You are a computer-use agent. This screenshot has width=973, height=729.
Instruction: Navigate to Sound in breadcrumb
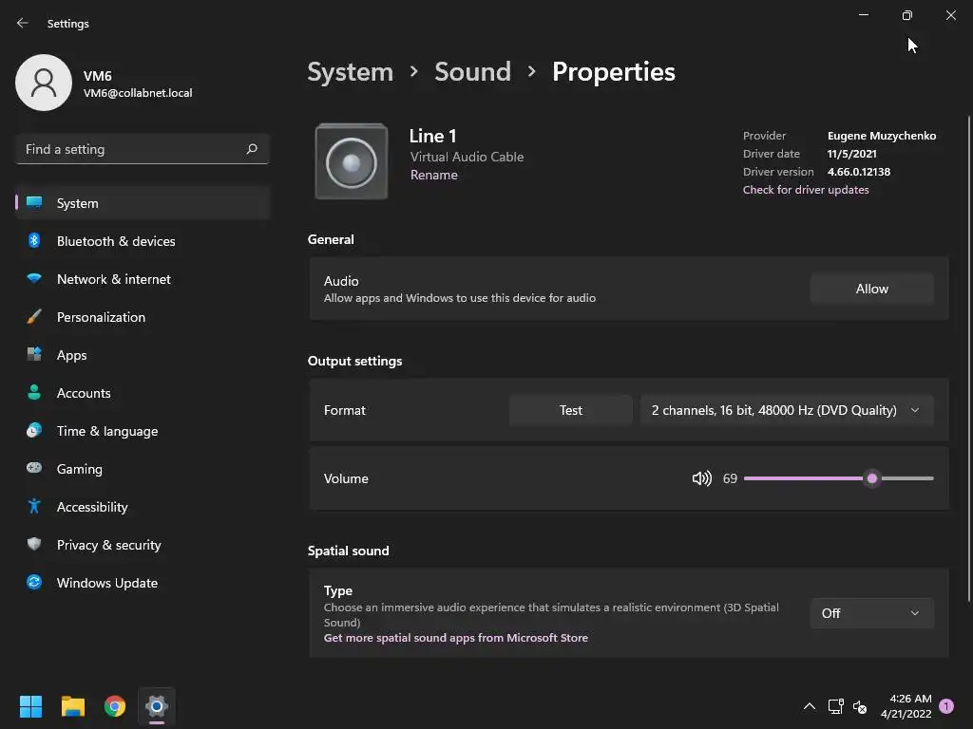472,72
